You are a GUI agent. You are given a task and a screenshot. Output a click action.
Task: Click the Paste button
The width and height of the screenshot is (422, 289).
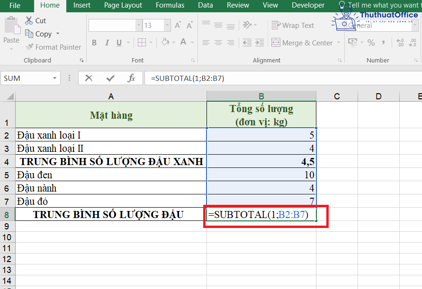(x=12, y=28)
